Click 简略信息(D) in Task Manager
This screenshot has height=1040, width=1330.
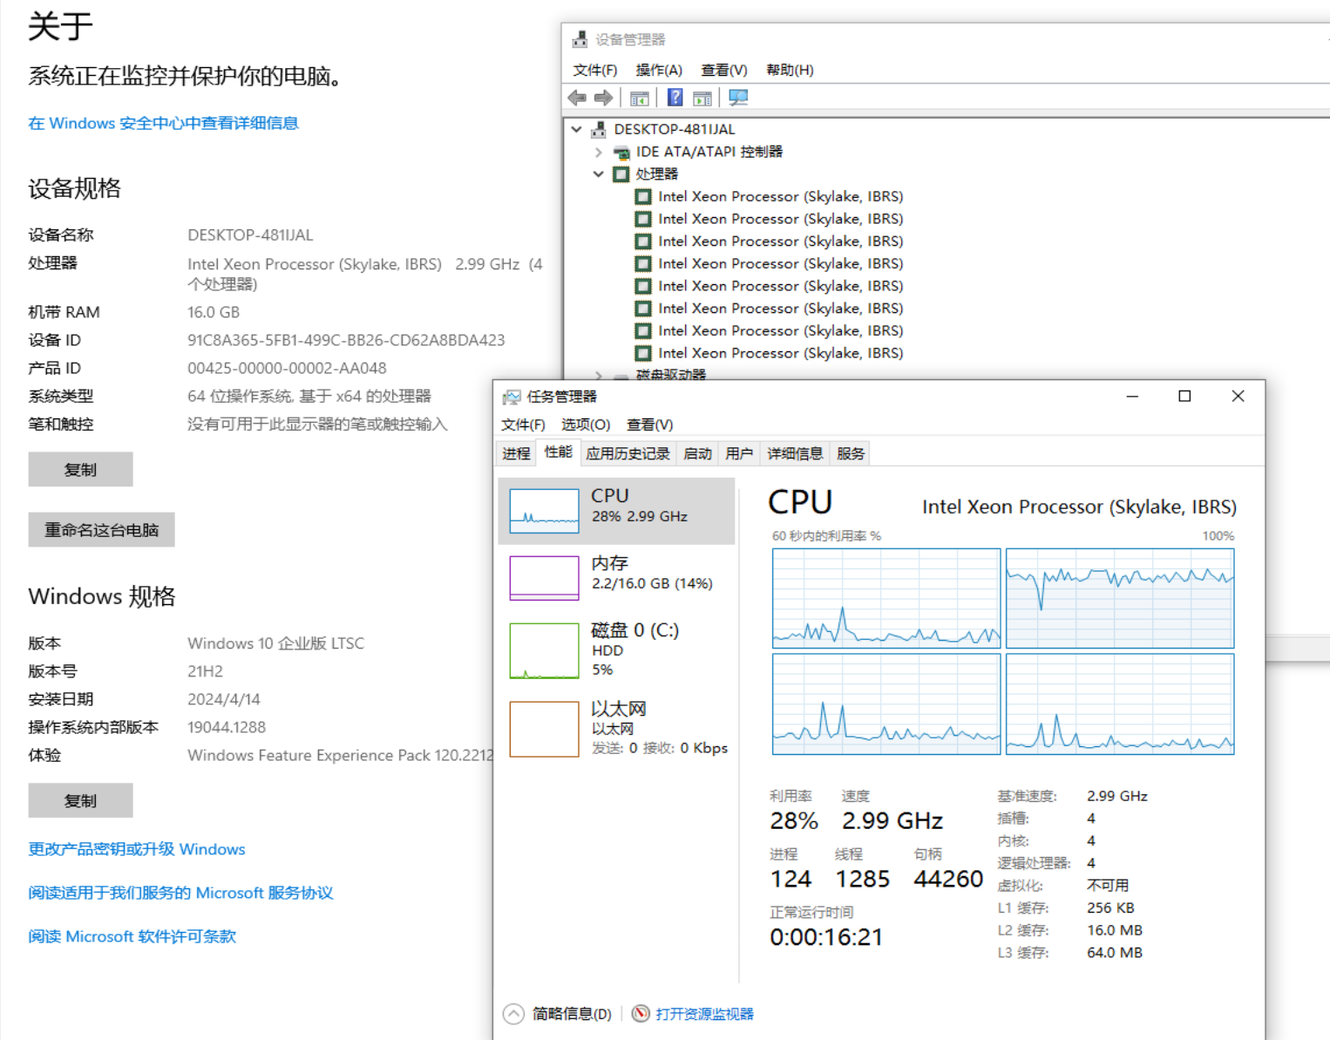(x=572, y=1014)
